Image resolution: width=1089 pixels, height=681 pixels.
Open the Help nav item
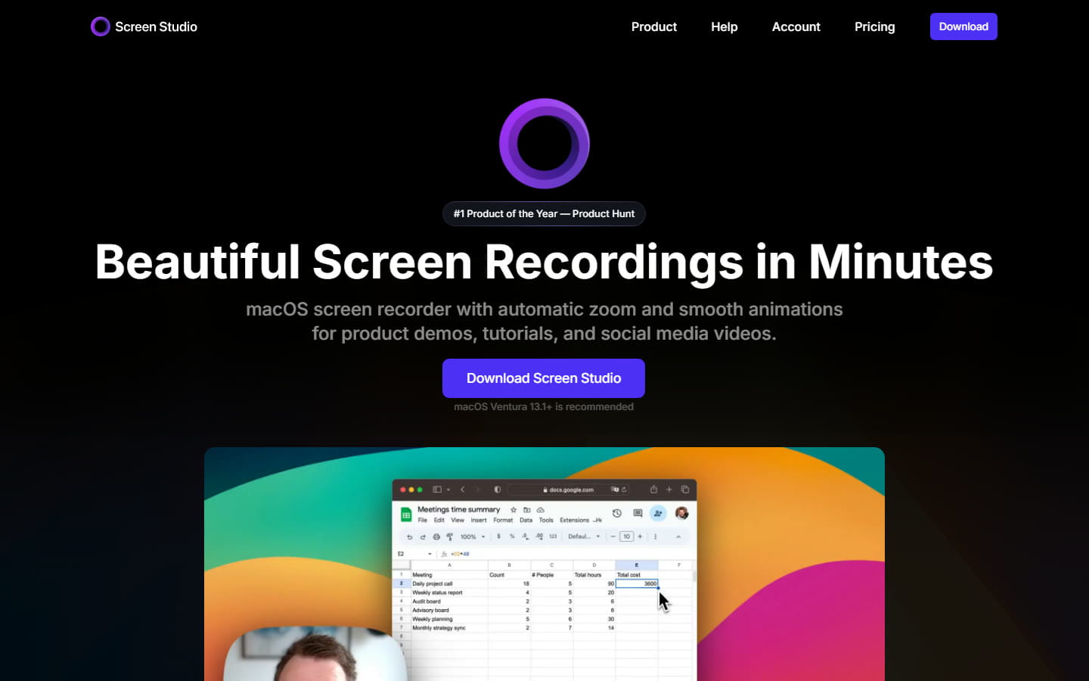(724, 26)
